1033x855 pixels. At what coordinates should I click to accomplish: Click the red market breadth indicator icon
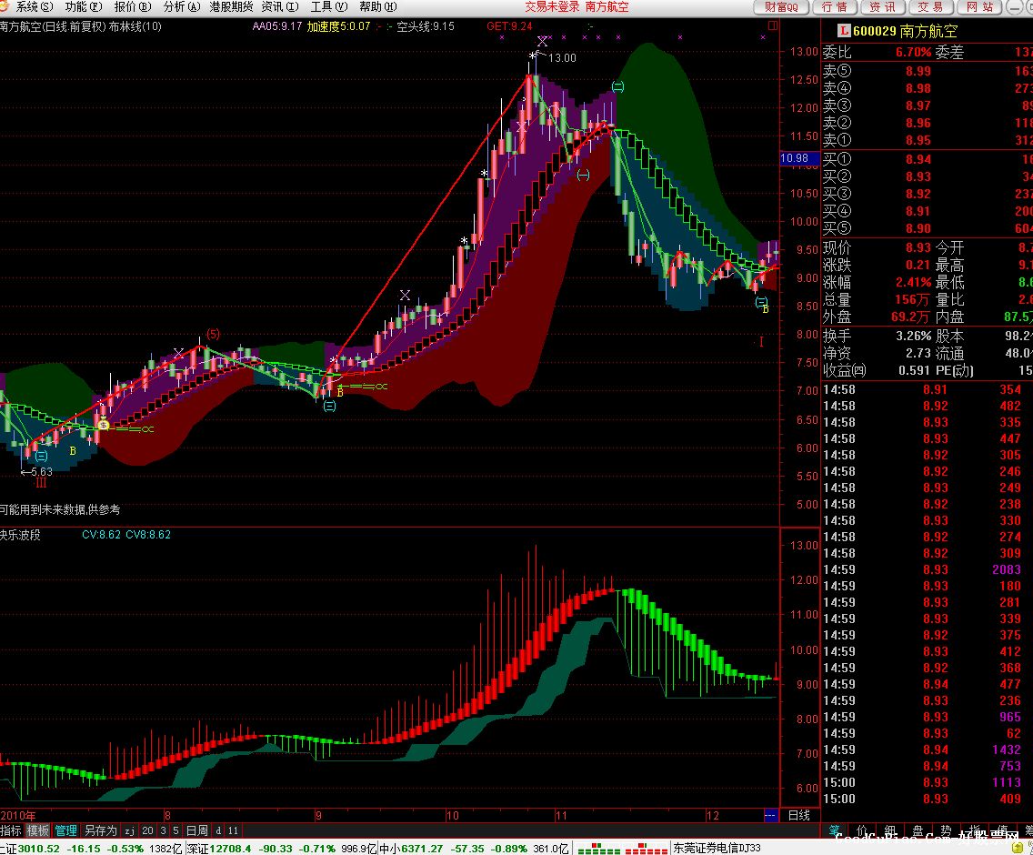click(x=647, y=849)
